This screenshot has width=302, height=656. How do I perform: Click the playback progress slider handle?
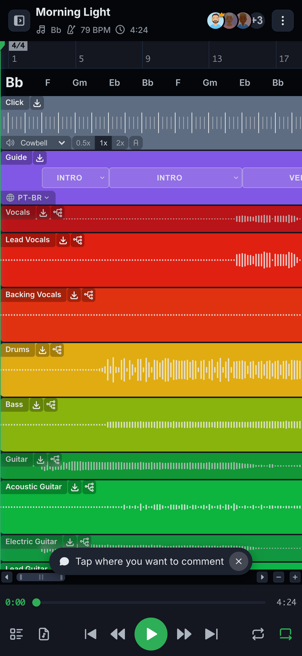pyautogui.click(x=37, y=602)
